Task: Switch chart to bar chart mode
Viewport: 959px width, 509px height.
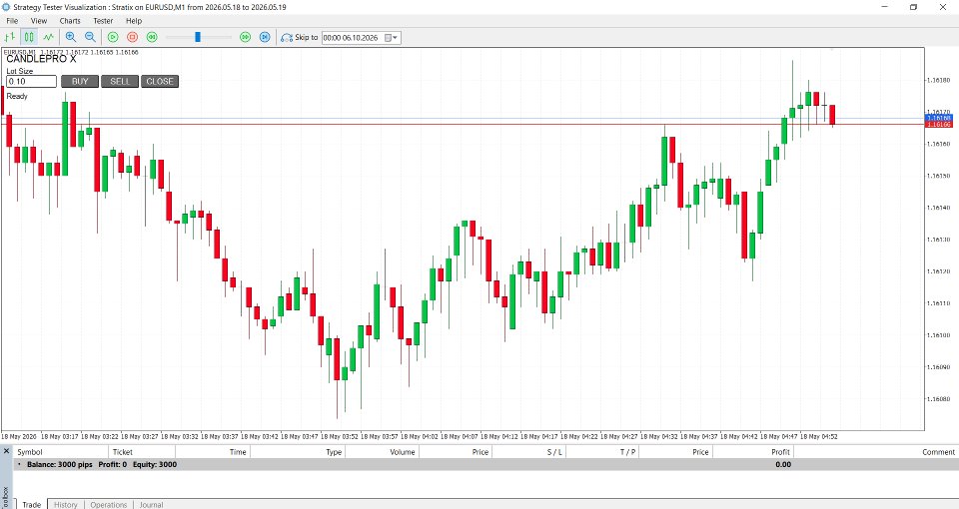Action: click(x=10, y=37)
